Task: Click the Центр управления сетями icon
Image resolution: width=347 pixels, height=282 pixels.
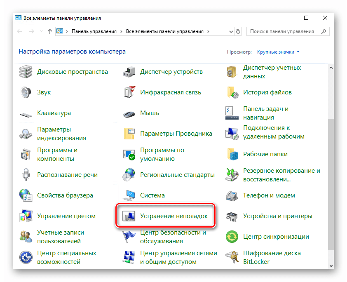Action: tap(129, 257)
